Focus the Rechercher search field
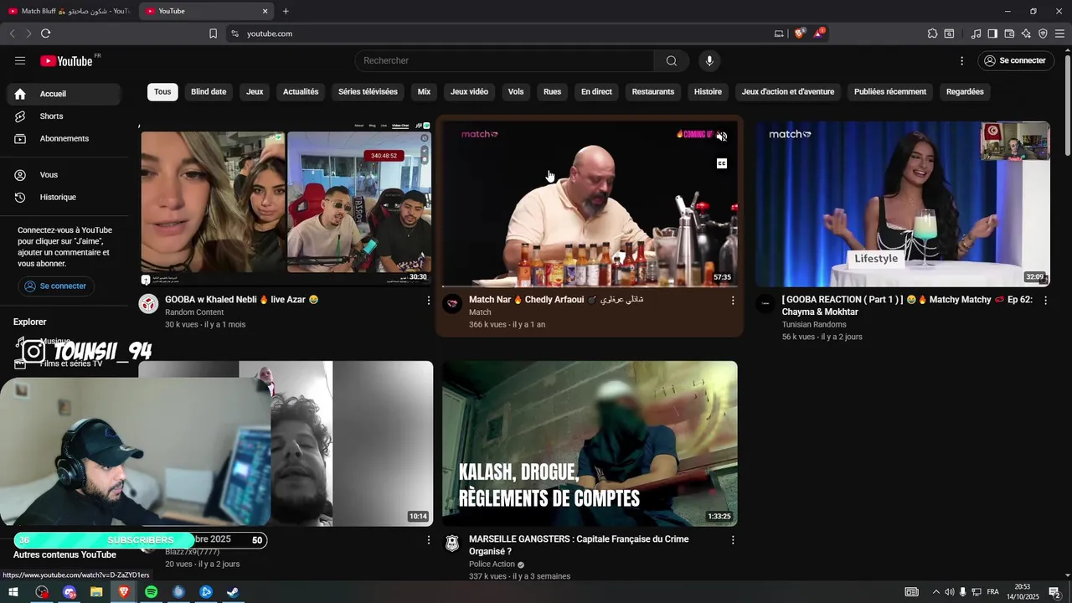This screenshot has height=603, width=1072. coord(505,60)
